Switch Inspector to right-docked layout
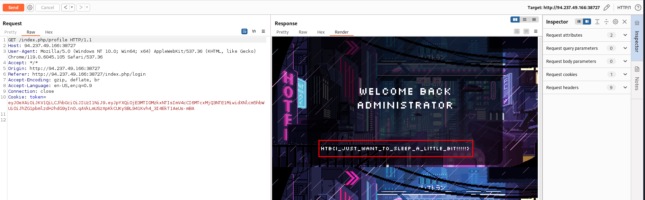Screen dimensions: 645x200 coord(587,22)
